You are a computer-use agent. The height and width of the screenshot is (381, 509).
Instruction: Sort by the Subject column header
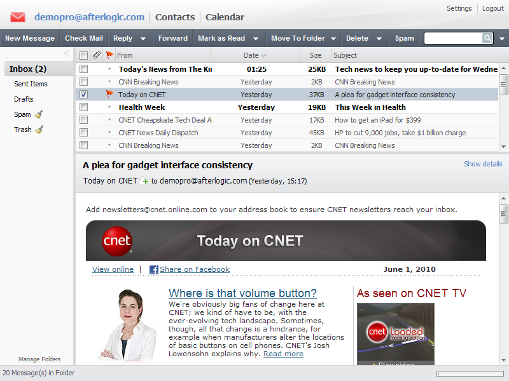coord(415,55)
